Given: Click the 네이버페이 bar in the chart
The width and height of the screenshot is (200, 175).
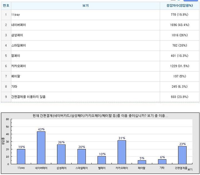Looking at the screenshot, I should 41,148.
